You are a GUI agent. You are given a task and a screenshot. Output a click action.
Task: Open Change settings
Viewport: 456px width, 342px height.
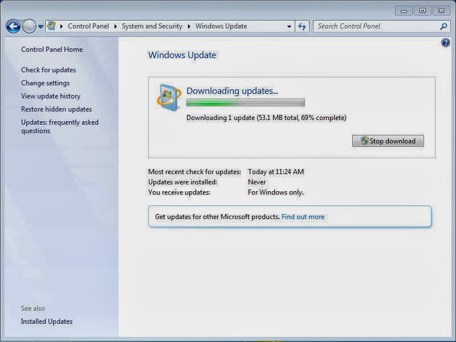pyautogui.click(x=46, y=83)
